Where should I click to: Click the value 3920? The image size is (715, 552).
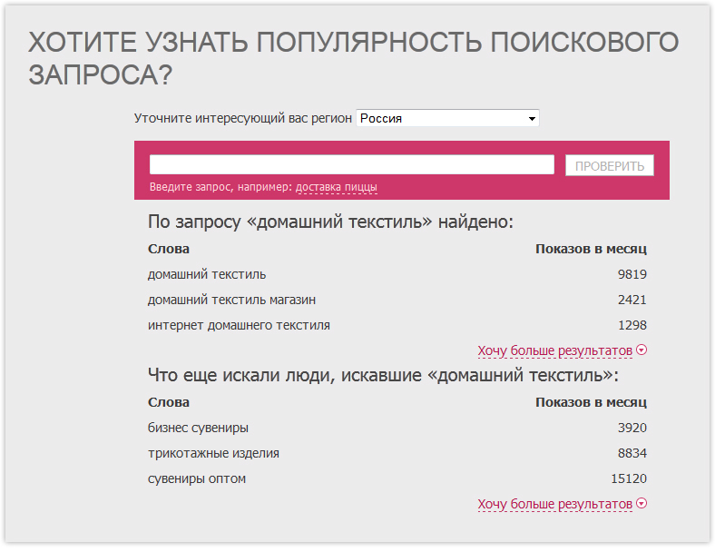click(x=632, y=428)
